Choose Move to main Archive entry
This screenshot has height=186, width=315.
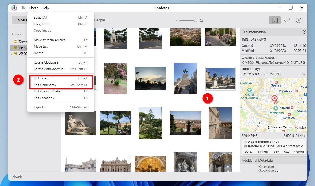61,40
